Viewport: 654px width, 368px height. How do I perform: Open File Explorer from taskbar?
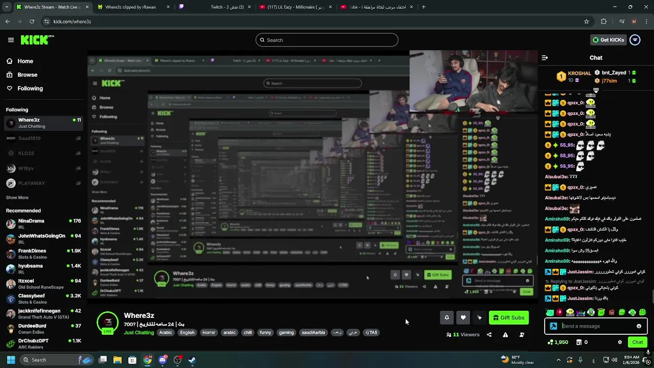coord(118,360)
